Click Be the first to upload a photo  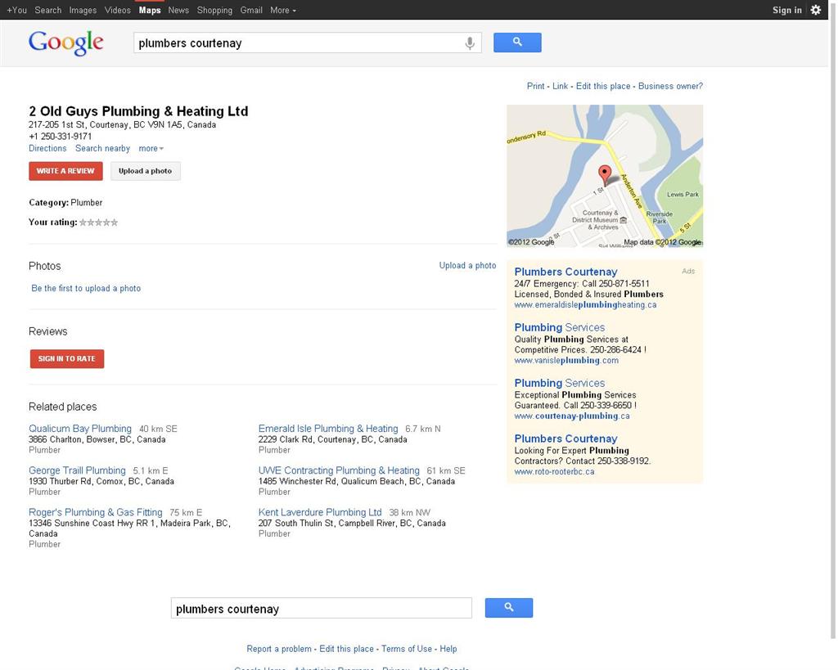pyautogui.click(x=86, y=289)
